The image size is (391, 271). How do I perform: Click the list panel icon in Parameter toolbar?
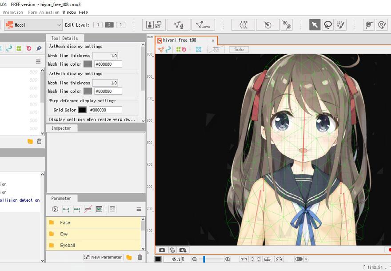[x=99, y=209]
